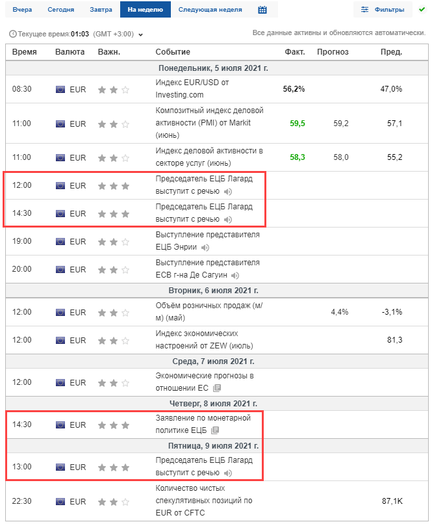The height and width of the screenshot is (524, 432).
Task: Click document icon beside Экономические прогнозы event
Action: [x=217, y=388]
